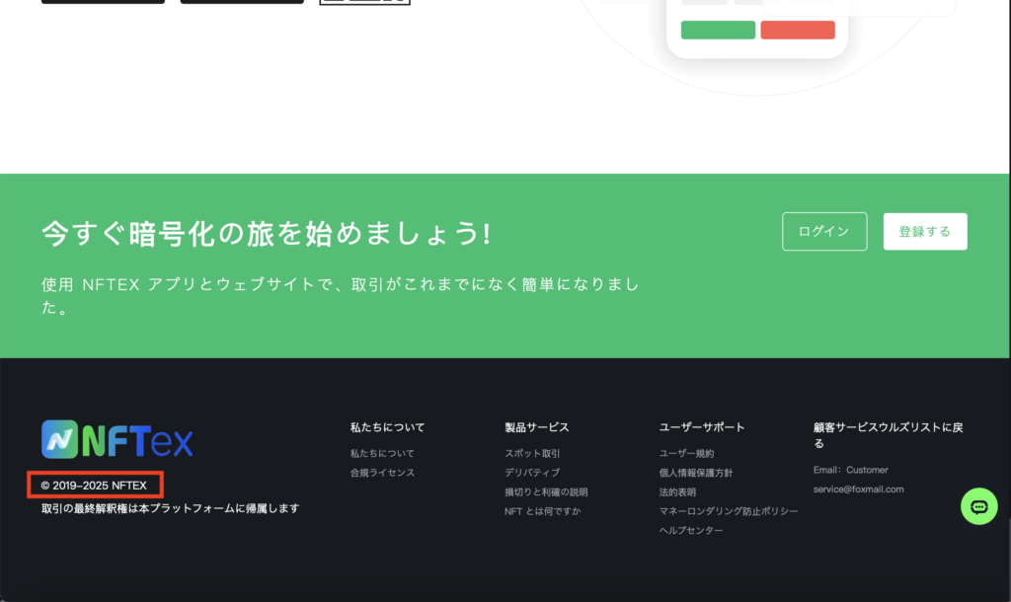This screenshot has width=1011, height=602.
Task: Open マネーロンダリング防止ポリシー link
Action: 728,512
